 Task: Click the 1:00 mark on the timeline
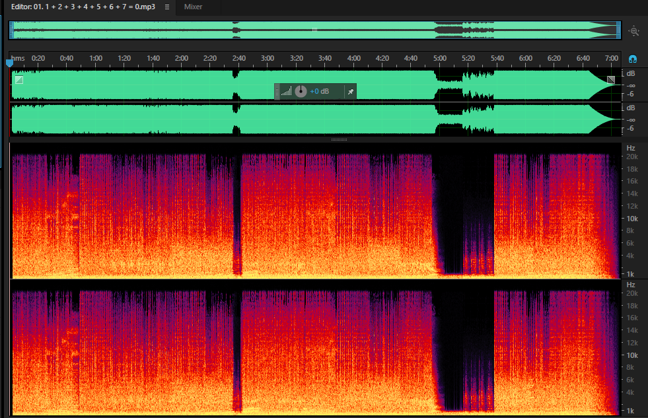tap(96, 58)
